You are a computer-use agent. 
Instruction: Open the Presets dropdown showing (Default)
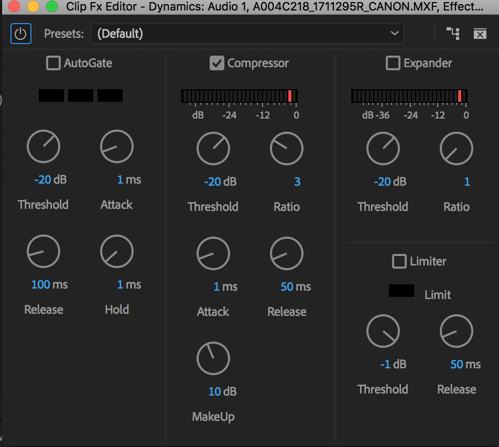tap(247, 34)
